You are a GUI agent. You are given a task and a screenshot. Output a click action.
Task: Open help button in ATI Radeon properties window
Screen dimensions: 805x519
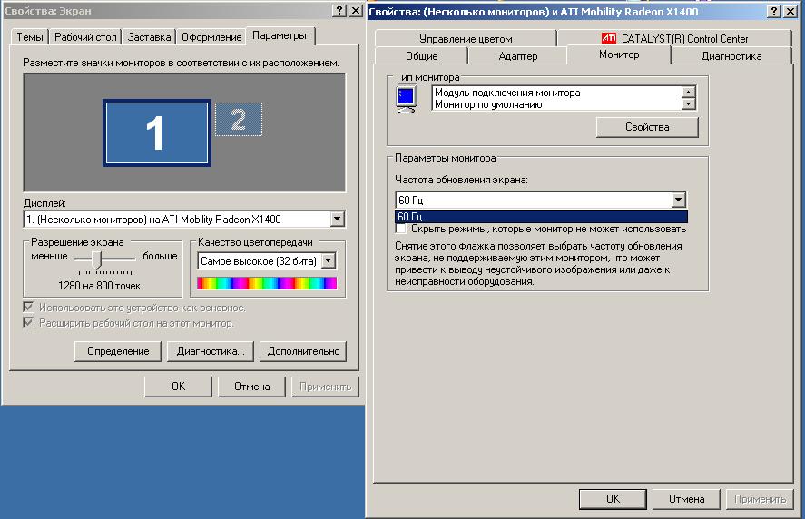click(774, 11)
